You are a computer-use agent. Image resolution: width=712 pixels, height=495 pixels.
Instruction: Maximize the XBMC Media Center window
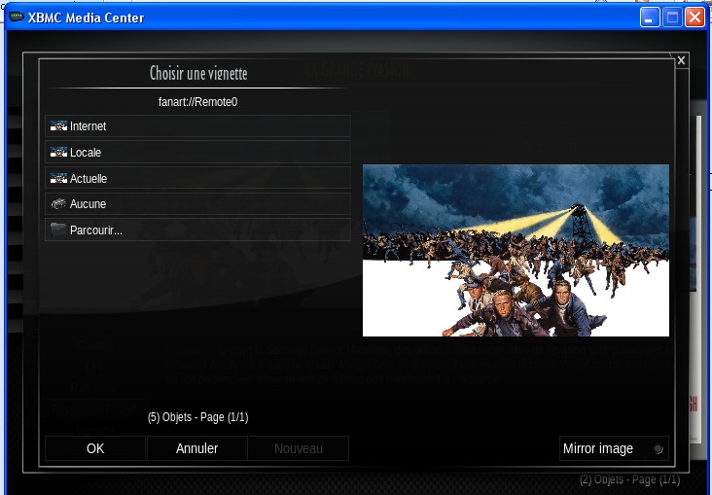tap(672, 18)
